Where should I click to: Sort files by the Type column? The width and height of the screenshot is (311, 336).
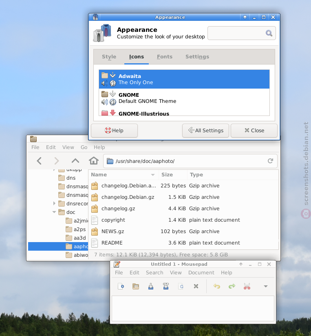point(233,175)
